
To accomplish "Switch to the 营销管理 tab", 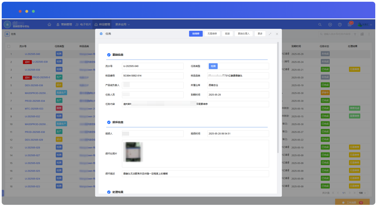I will pos(64,24).
